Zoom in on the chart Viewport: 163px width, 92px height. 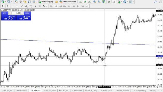tap(94, 2)
